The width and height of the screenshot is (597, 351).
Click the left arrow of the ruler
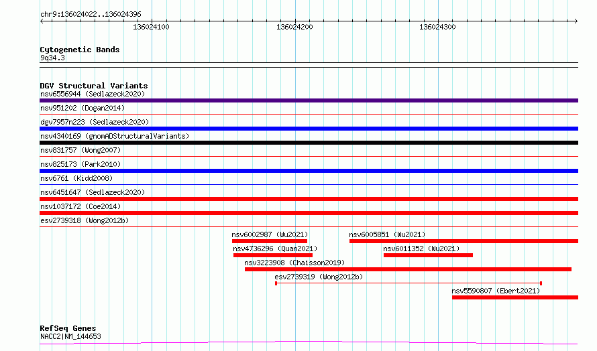[x=42, y=21]
